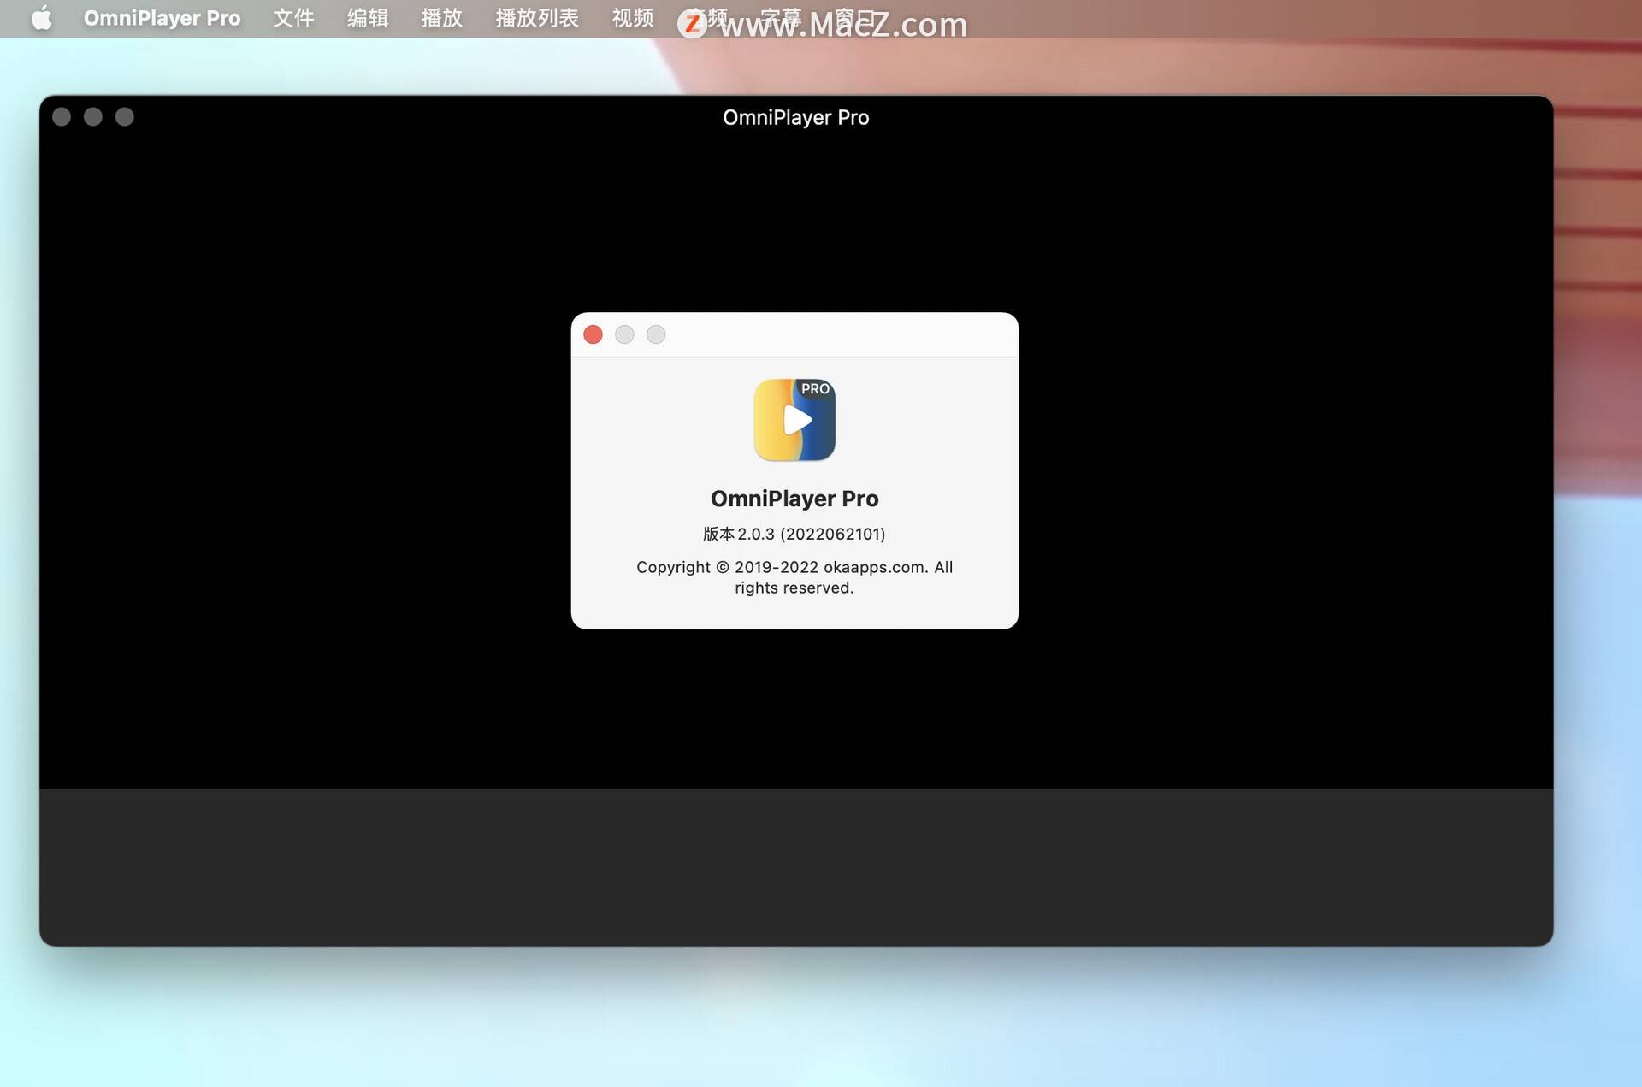The image size is (1642, 1087).
Task: Open the 文件 menu
Action: (293, 18)
